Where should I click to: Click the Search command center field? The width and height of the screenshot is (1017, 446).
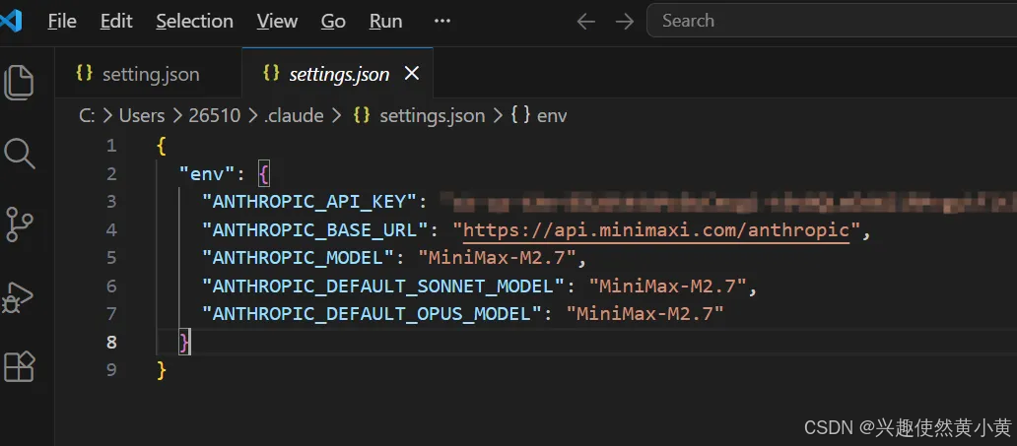point(832,21)
